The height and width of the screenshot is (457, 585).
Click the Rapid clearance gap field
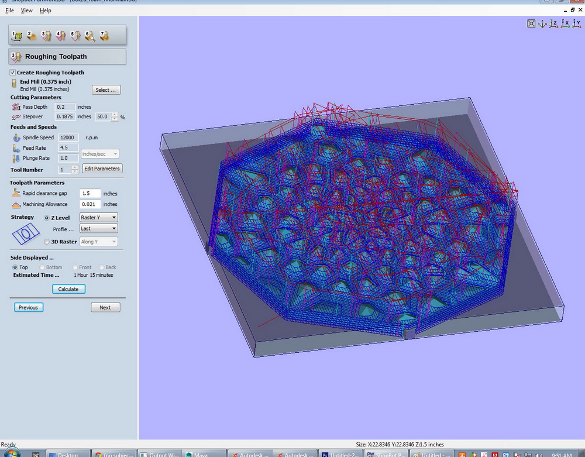[90, 193]
